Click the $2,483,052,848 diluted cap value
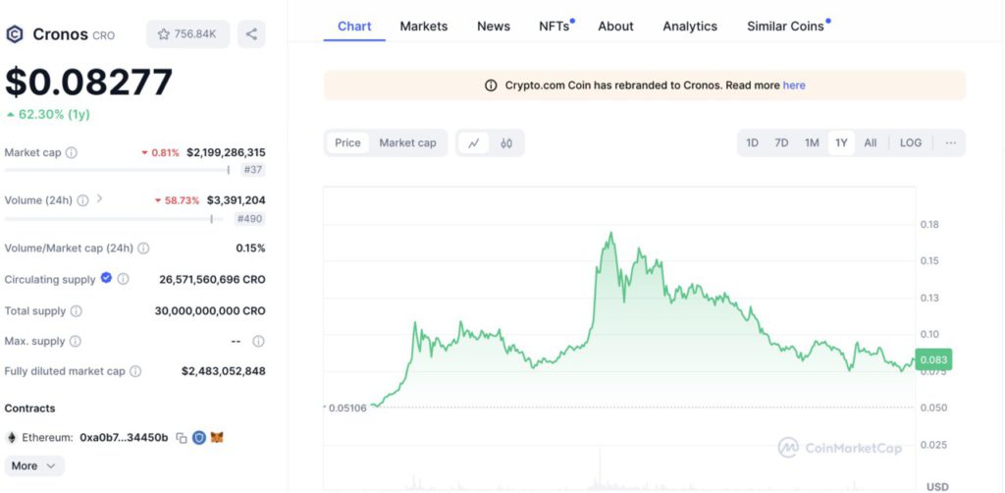The height and width of the screenshot is (493, 1005). pyautogui.click(x=224, y=371)
